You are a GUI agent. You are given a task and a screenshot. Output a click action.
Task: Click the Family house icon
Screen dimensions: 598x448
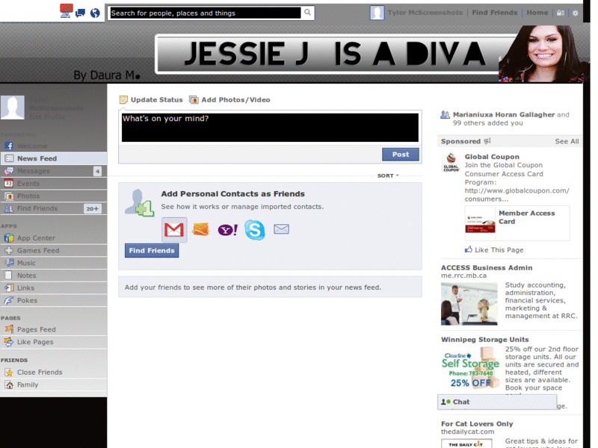pos(9,385)
